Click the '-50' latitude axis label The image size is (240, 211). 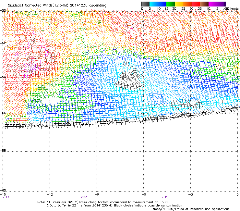3,11
